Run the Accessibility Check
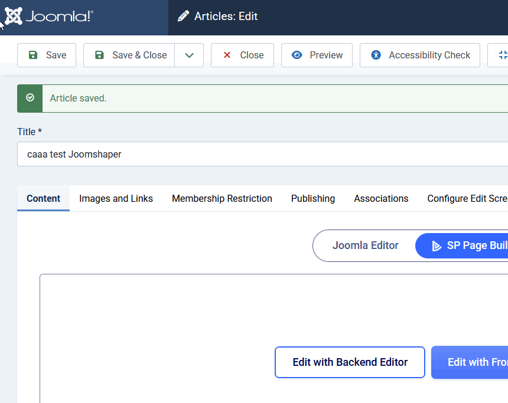Image resolution: width=508 pixels, height=403 pixels. [x=419, y=55]
